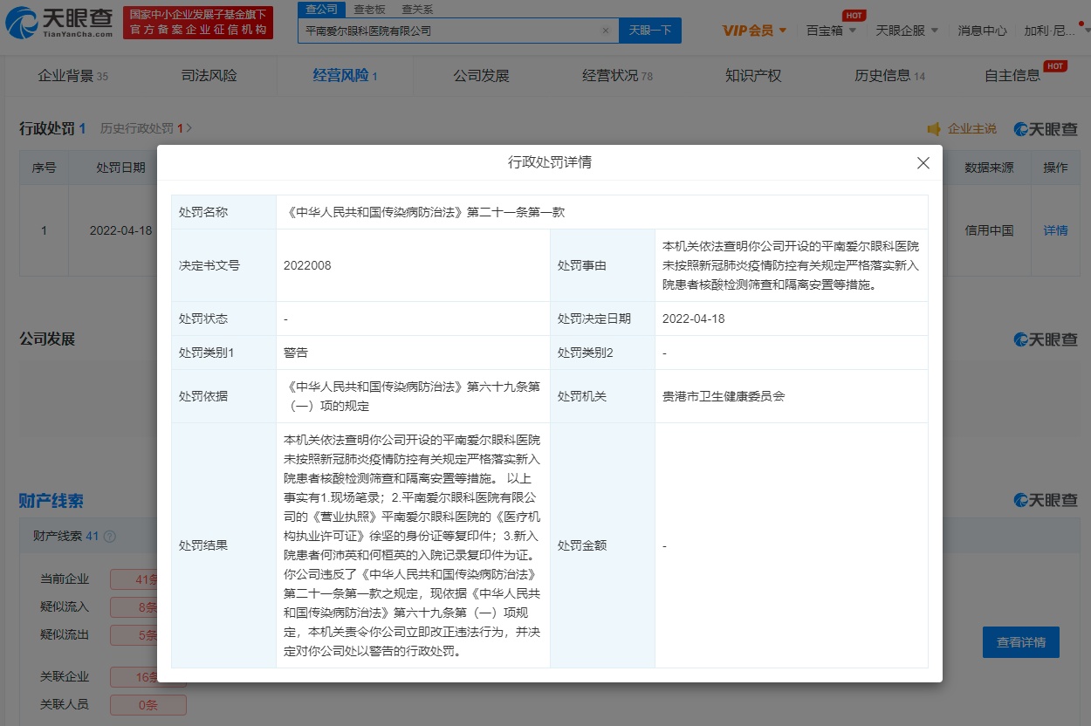
Task: Click the 天眼查 watermark logo beside 财产线索
Action: 1046,500
